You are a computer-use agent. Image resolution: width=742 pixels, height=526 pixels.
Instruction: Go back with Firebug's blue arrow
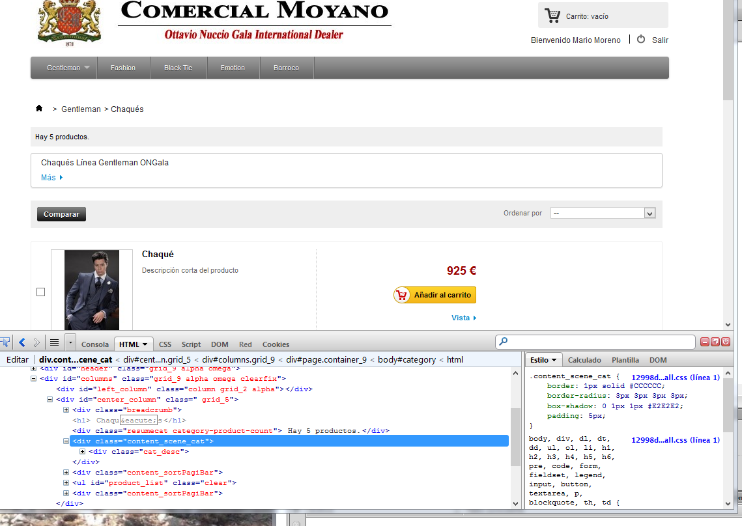pos(21,342)
